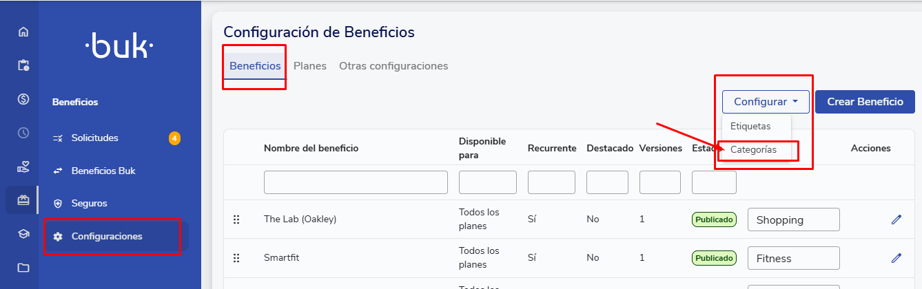Viewport: 922px width, 289px height.
Task: Choose Categorías from the dropdown menu
Action: click(753, 149)
